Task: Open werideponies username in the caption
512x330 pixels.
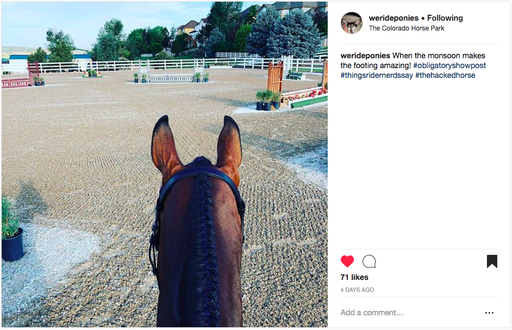Action: pos(365,56)
